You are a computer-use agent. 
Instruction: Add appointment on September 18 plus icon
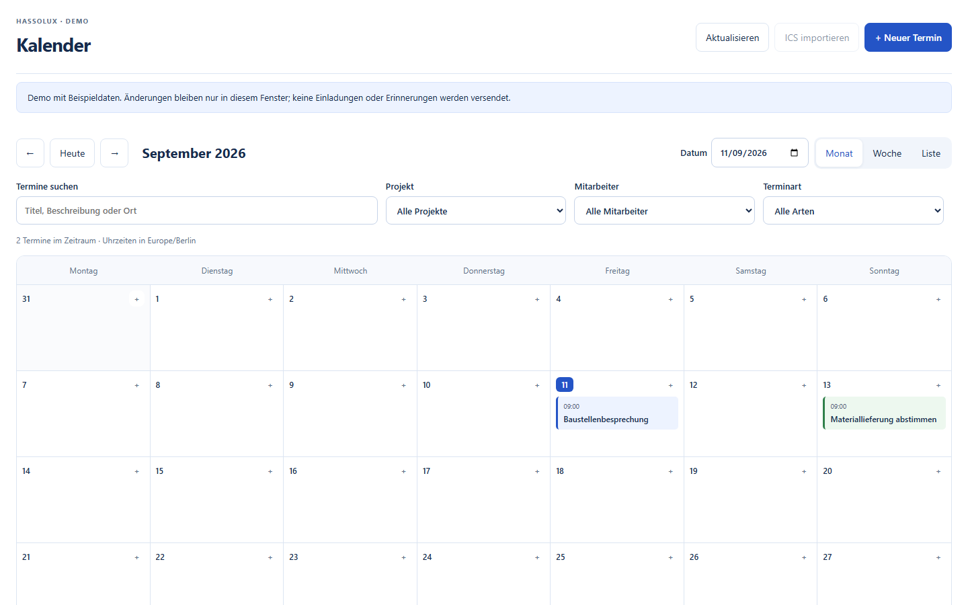(670, 471)
